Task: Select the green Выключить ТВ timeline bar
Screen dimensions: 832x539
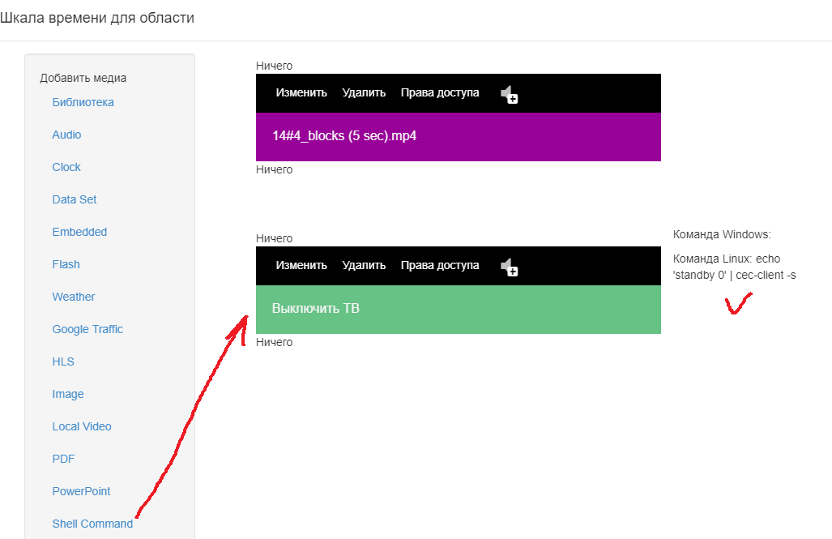Action: click(x=459, y=309)
